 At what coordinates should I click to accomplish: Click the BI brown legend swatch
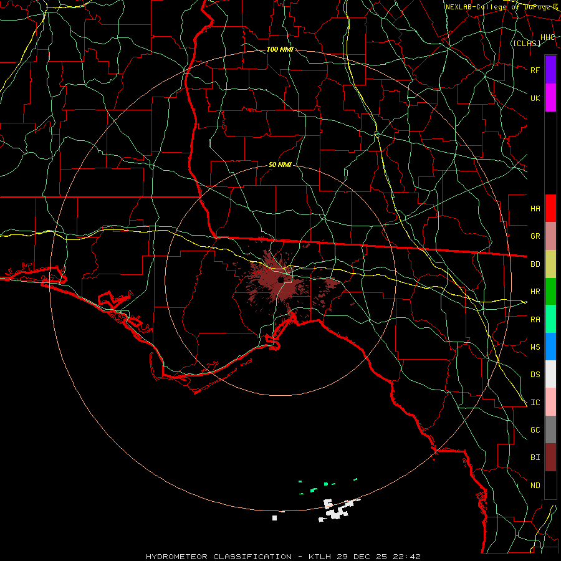click(x=550, y=458)
